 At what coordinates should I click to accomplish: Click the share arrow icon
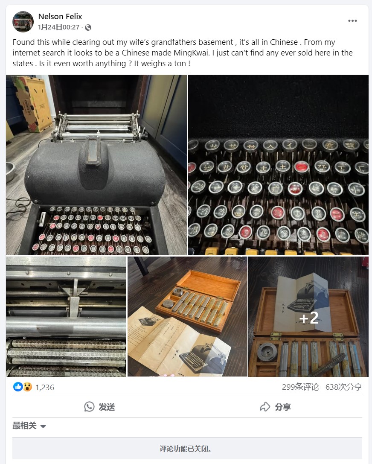point(264,407)
